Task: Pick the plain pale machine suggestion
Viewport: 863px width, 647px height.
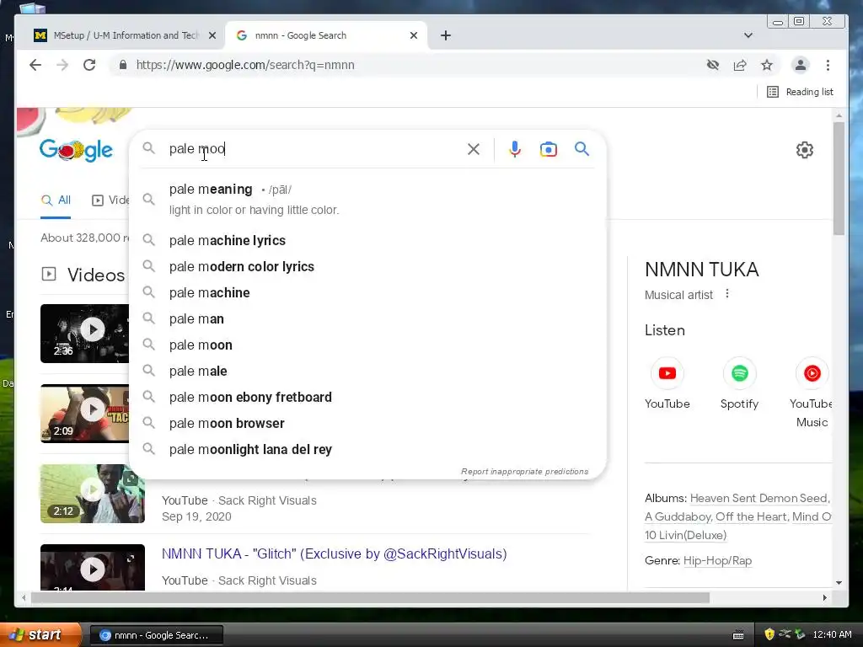Action: pyautogui.click(x=367, y=292)
